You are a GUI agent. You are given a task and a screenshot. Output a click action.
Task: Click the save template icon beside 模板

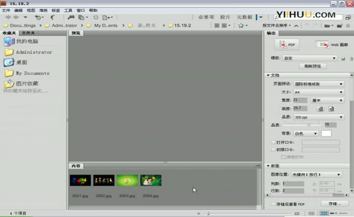tap(343, 59)
